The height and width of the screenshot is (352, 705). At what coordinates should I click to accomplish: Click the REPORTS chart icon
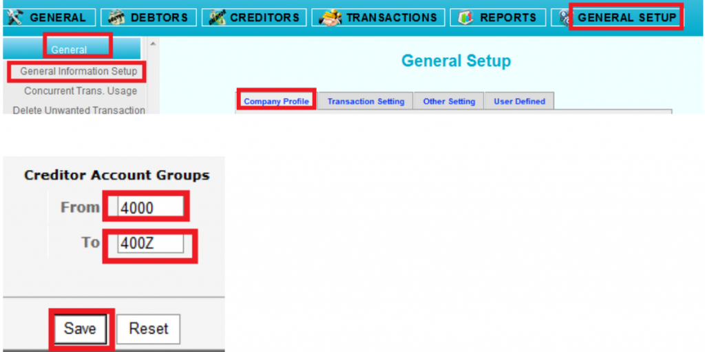[x=465, y=17]
